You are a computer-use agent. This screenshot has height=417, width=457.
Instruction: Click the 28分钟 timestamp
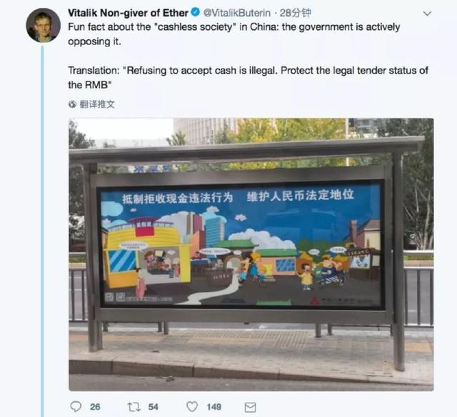(295, 13)
